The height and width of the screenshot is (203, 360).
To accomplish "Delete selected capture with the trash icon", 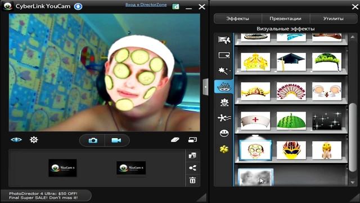I will (x=192, y=180).
